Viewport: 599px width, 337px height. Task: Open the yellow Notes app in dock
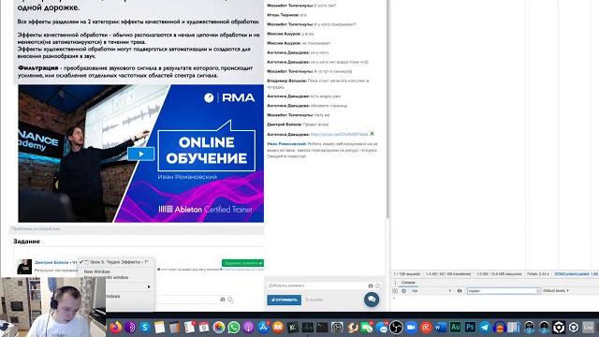[160, 327]
